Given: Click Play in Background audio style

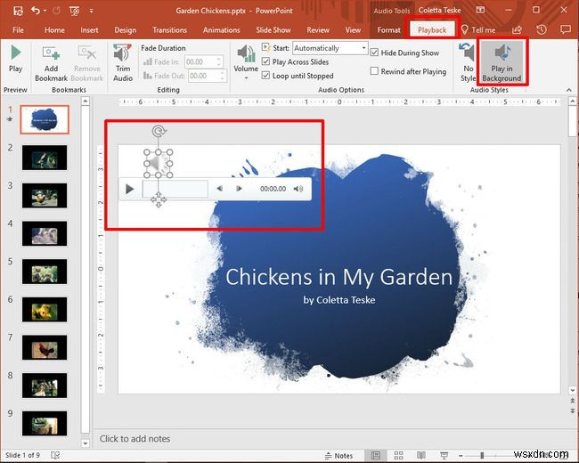Looking at the screenshot, I should [502, 62].
